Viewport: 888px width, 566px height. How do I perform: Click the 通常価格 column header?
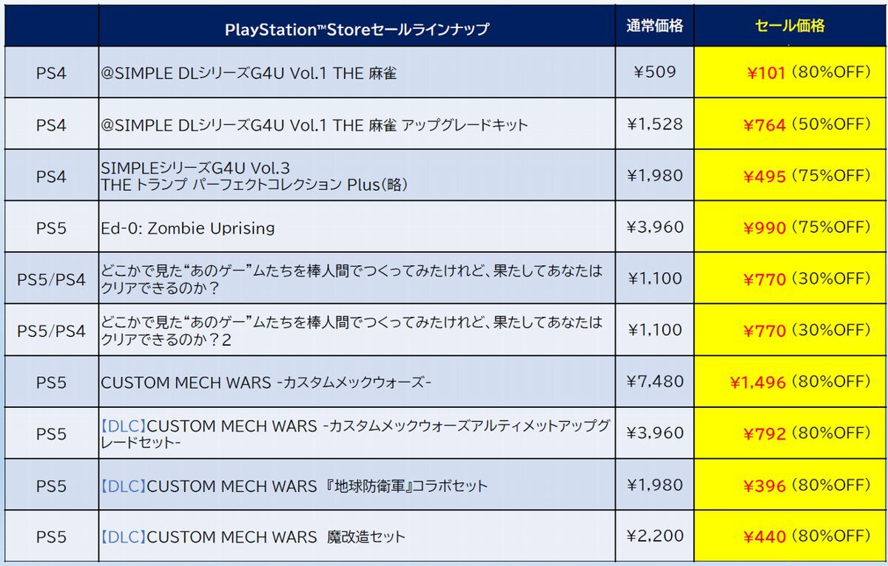coord(654,27)
